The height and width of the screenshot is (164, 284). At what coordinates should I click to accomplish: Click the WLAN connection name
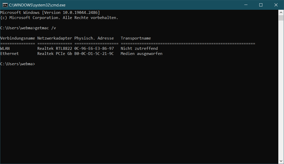coord(5,49)
